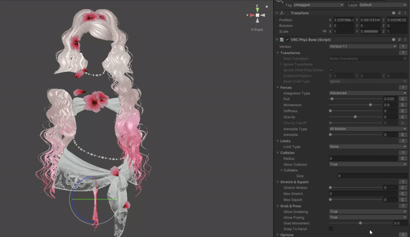Open VRC Phys Bone three-dot options menu
The image size is (410, 237).
click(405, 40)
